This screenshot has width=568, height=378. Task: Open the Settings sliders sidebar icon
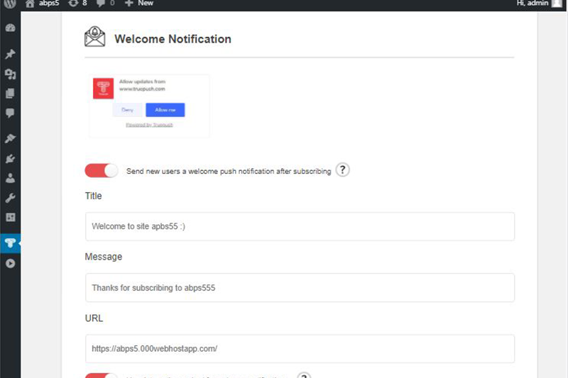tap(10, 218)
